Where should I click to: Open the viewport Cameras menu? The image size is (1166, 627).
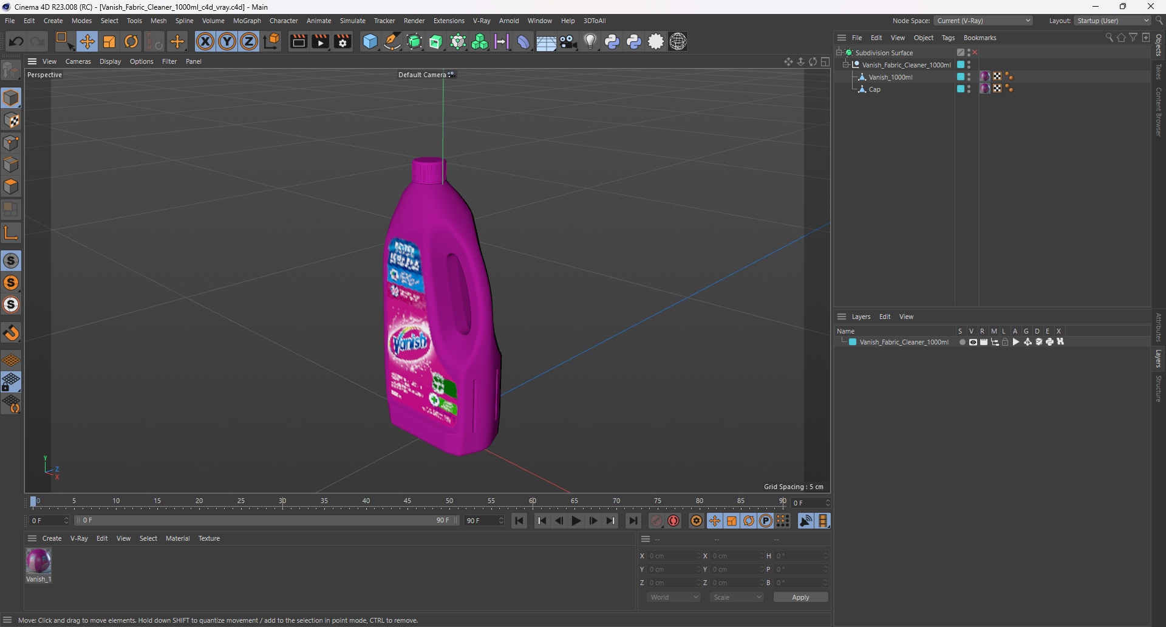pyautogui.click(x=78, y=61)
